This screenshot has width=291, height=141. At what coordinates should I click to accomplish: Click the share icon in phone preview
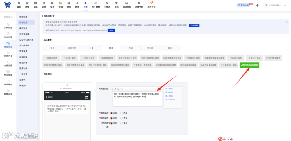[86, 97]
